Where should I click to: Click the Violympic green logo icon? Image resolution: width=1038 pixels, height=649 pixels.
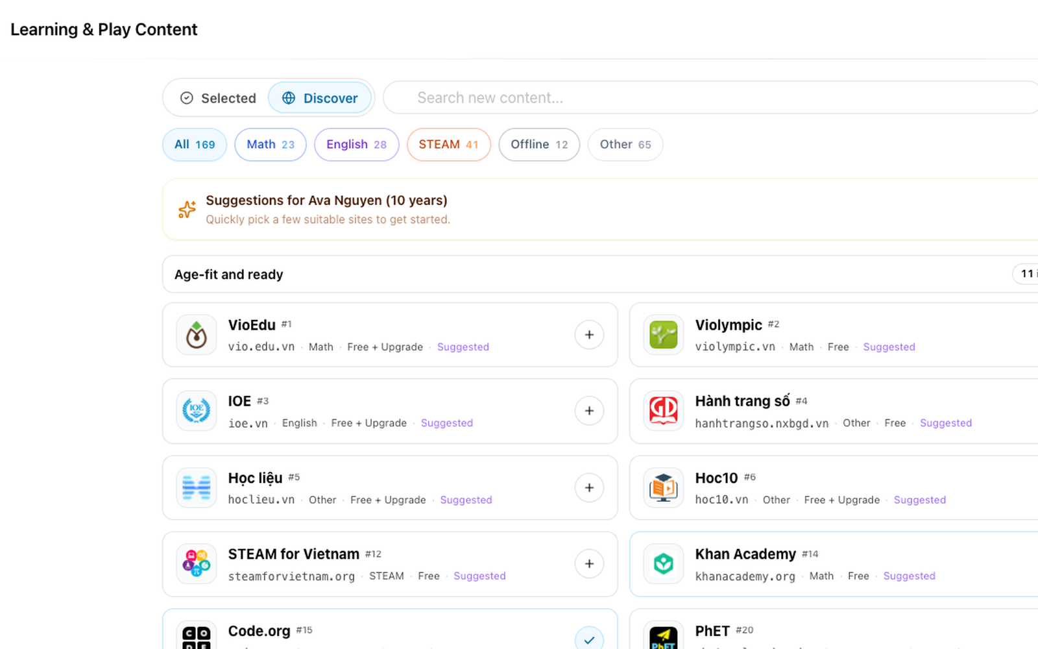coord(664,335)
